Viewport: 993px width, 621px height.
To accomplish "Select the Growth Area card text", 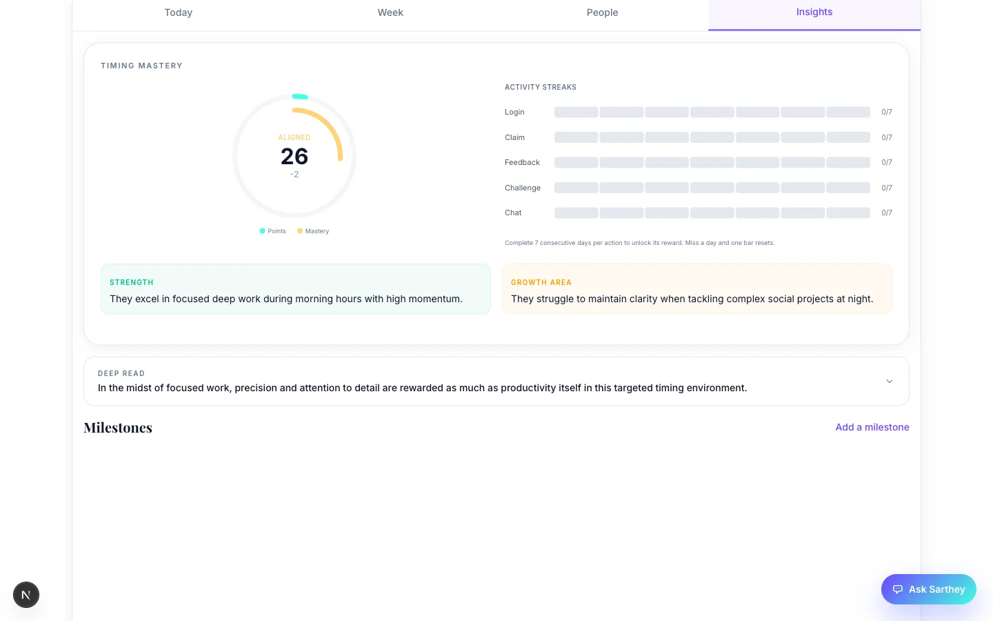I will pos(692,299).
